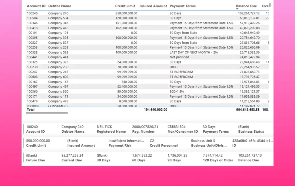Sort by the Debtor Name column header
Viewport: 295px width, 186px height.
point(60,6)
